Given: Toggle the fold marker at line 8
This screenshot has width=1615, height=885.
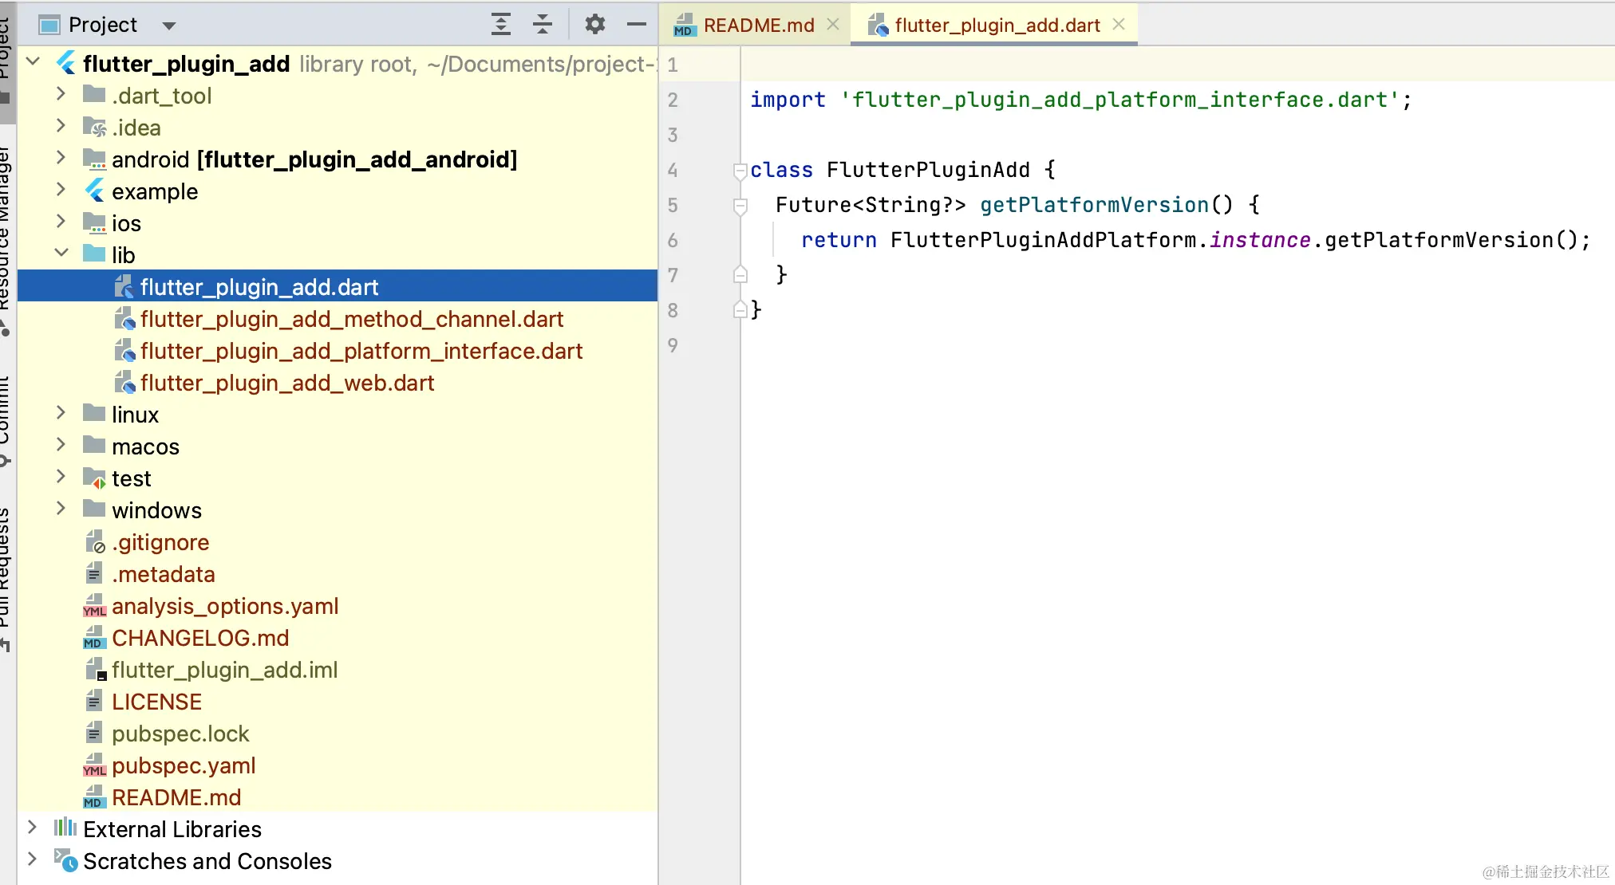Looking at the screenshot, I should (x=740, y=310).
